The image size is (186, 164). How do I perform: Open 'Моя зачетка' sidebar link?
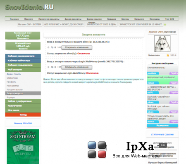(12, 86)
